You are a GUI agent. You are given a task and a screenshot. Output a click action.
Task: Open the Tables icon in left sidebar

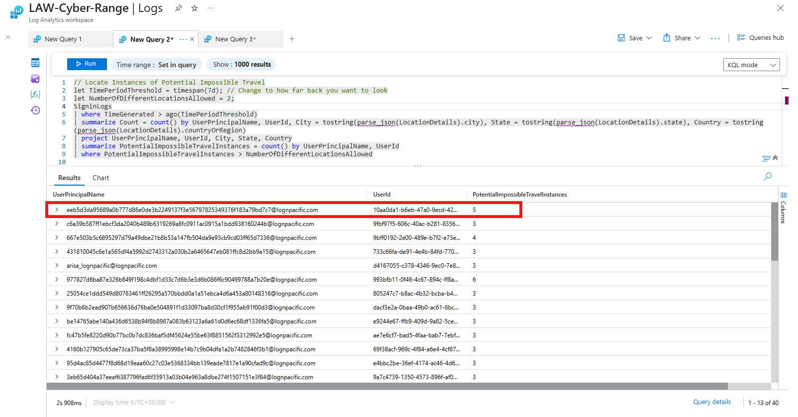pos(35,63)
